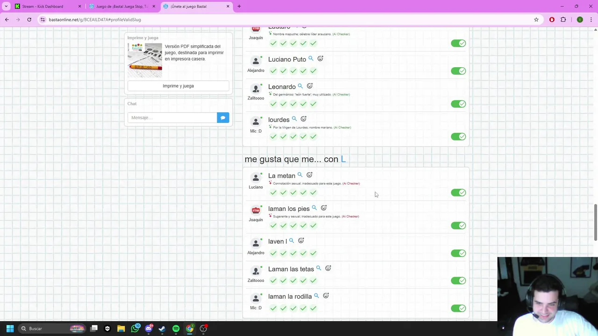The height and width of the screenshot is (336, 598).
Task: Click the search icon beside lourdes
Action: pyautogui.click(x=294, y=119)
